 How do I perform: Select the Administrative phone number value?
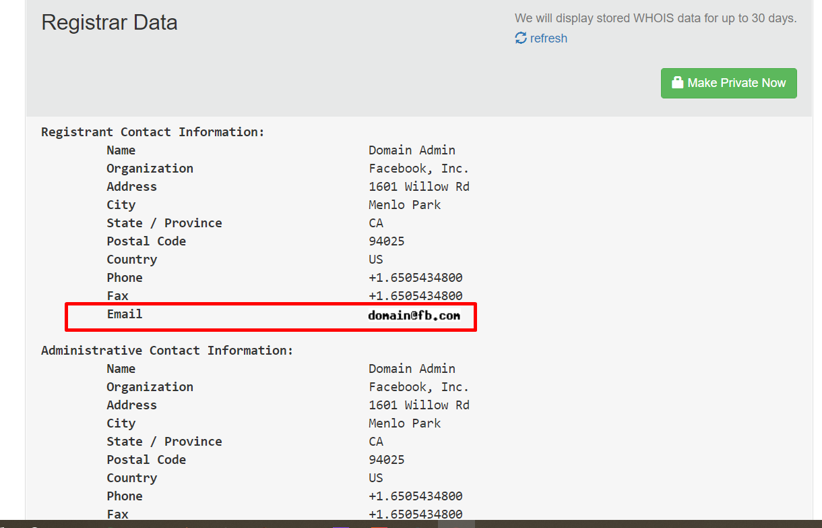click(x=416, y=496)
